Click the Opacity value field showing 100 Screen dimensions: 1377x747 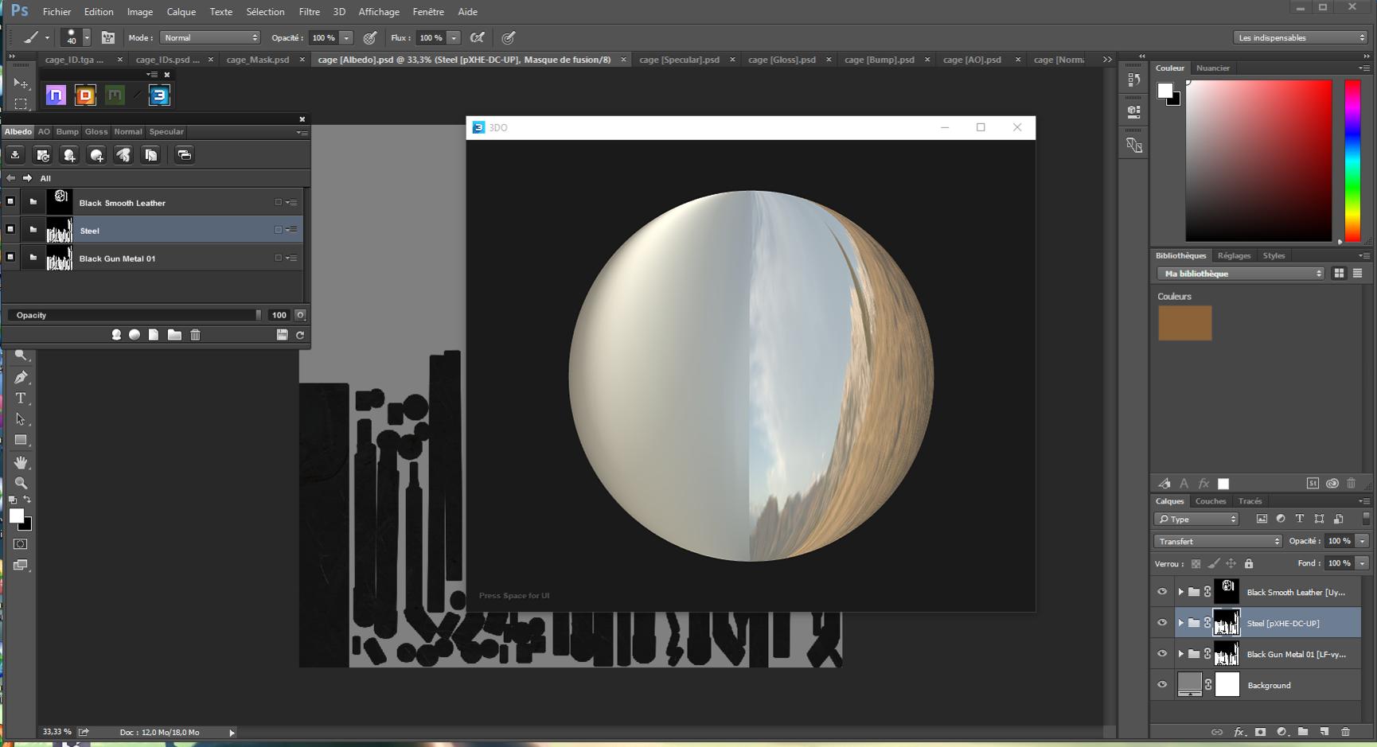(279, 315)
